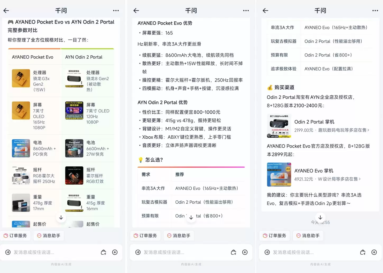The height and width of the screenshot is (273, 383).
Task: Tap the Odin 2 Portal 掌机 product title
Action: click(x=314, y=122)
